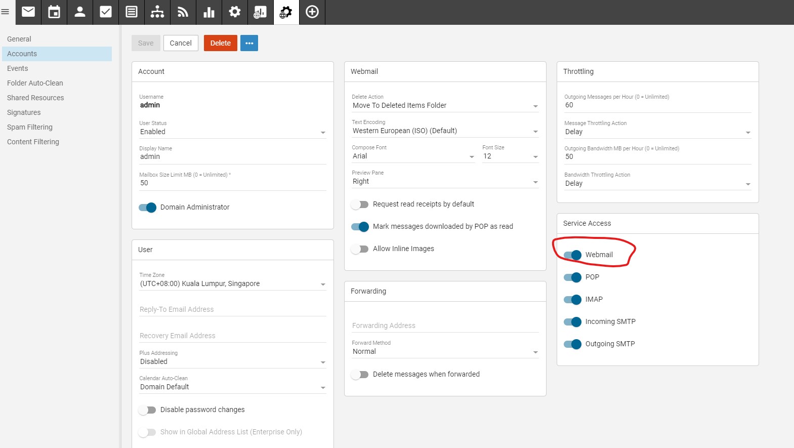
Task: Enable Request read receipts by default
Action: 360,205
